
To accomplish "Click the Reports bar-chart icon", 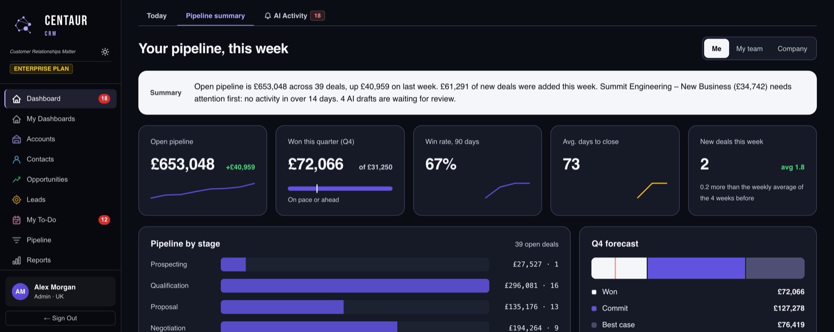I will pos(17,260).
